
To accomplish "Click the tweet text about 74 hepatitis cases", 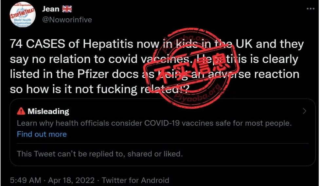I will 157,67.
